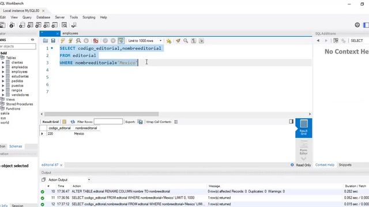The image size is (369, 207).
Task: Open a SQL script file in editor
Action: click(46, 41)
